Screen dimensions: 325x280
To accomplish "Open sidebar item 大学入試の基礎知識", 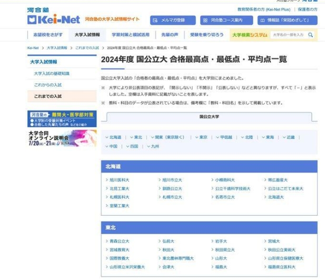I will [52, 74].
